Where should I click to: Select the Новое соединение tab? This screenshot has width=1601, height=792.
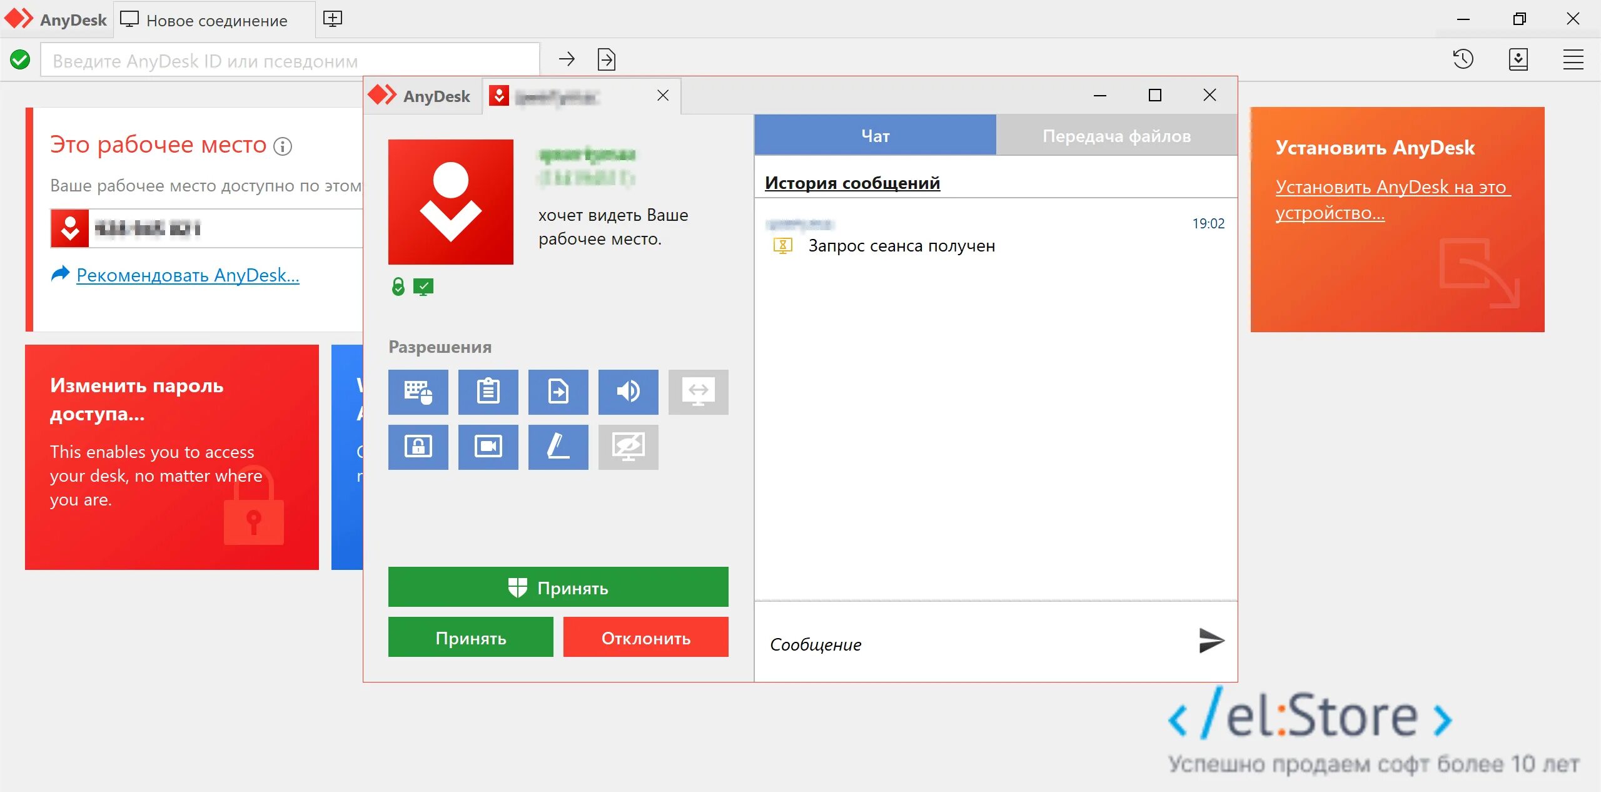pyautogui.click(x=215, y=20)
